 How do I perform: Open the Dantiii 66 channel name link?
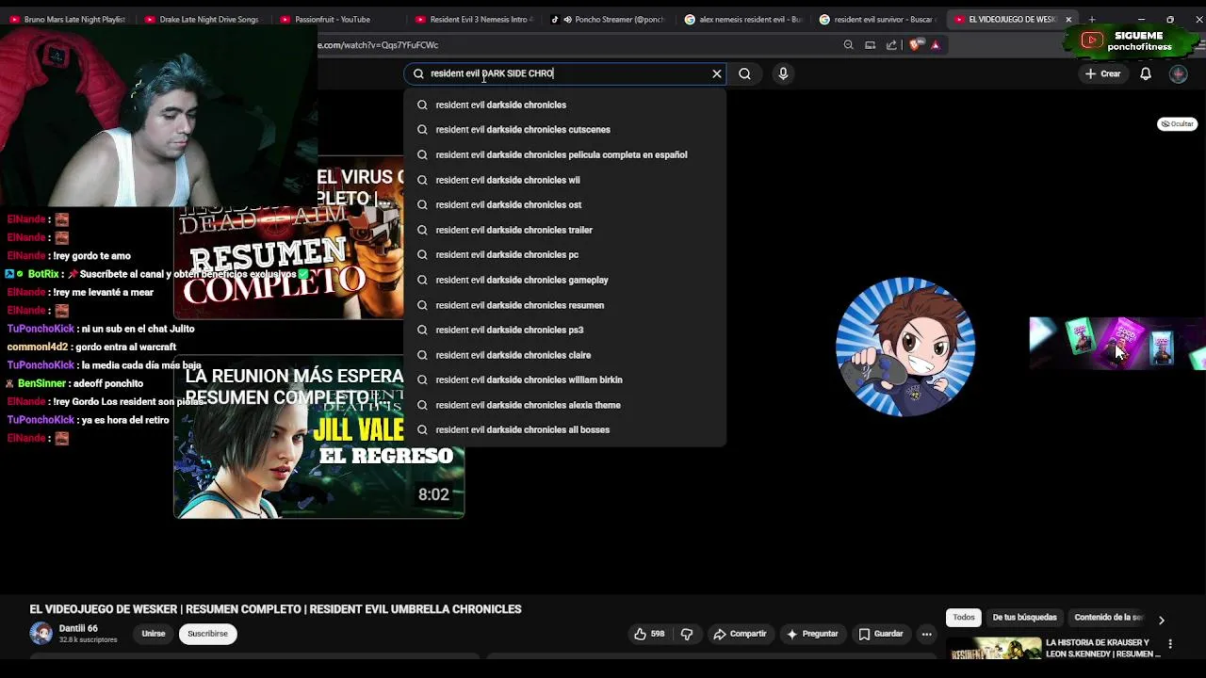pyautogui.click(x=78, y=628)
